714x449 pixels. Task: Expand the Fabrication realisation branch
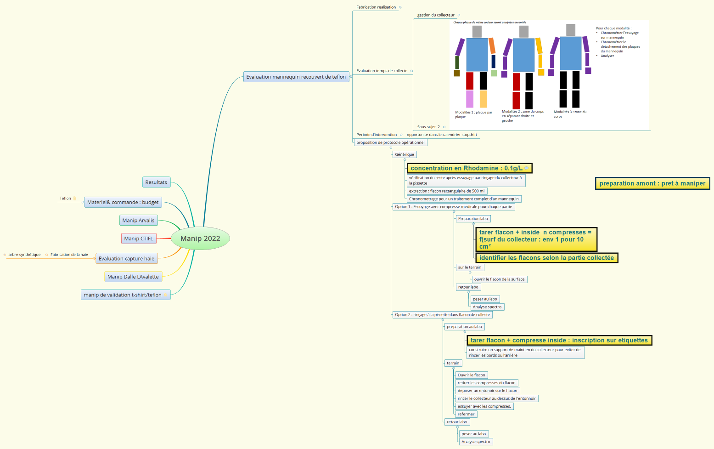(400, 7)
